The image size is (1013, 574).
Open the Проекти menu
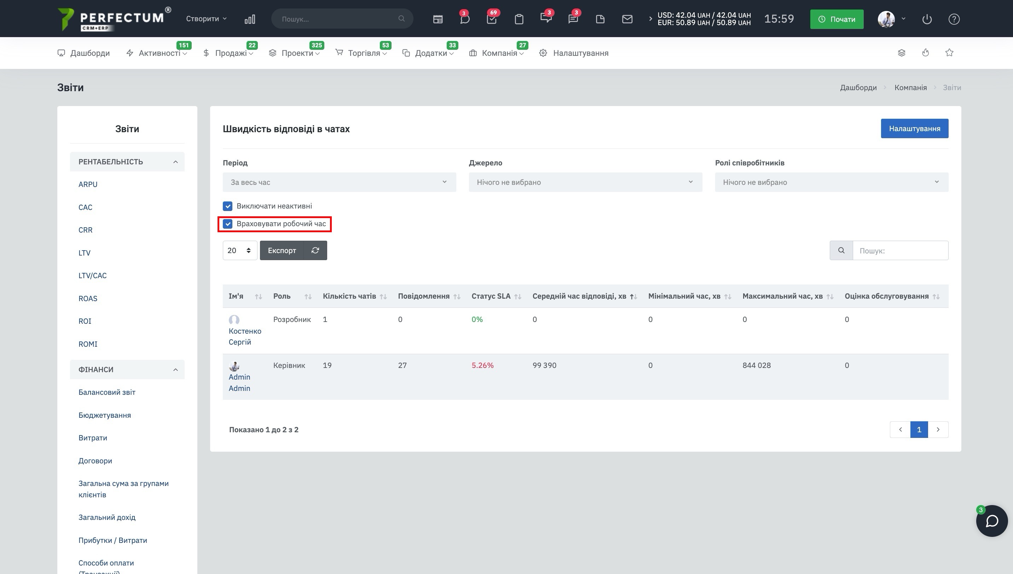297,53
